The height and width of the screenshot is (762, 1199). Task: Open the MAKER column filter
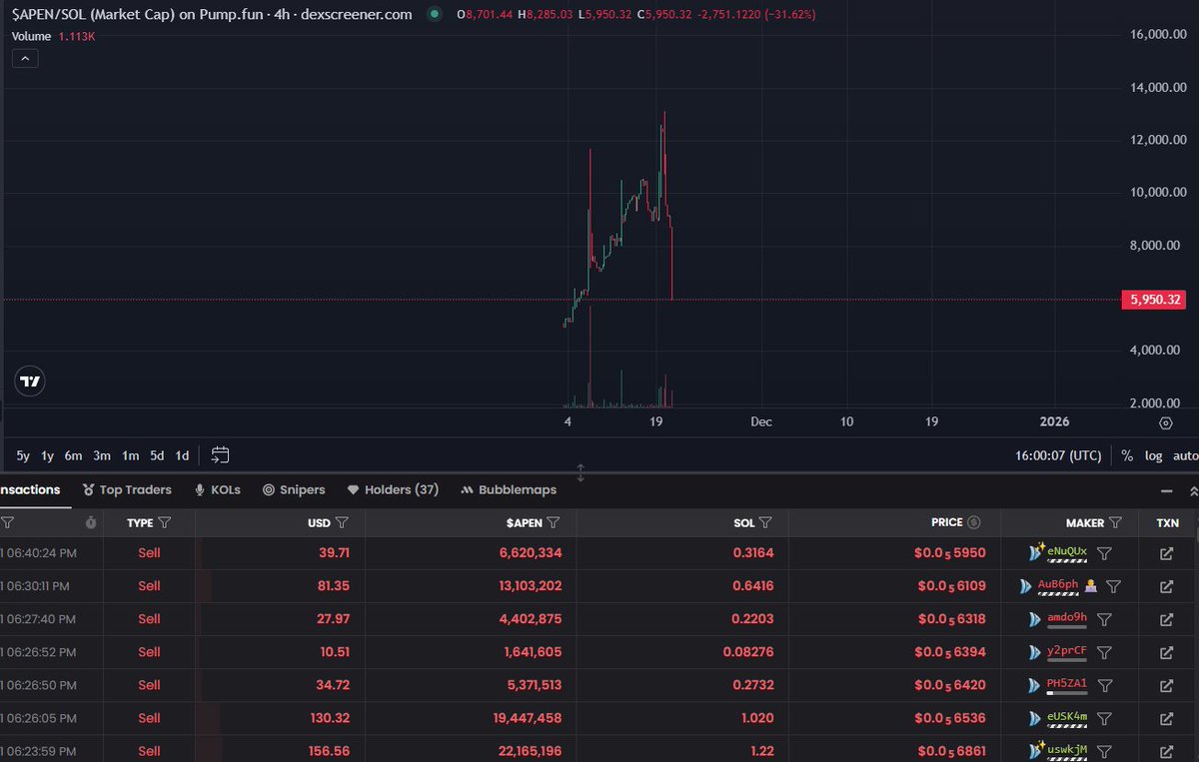click(1115, 522)
